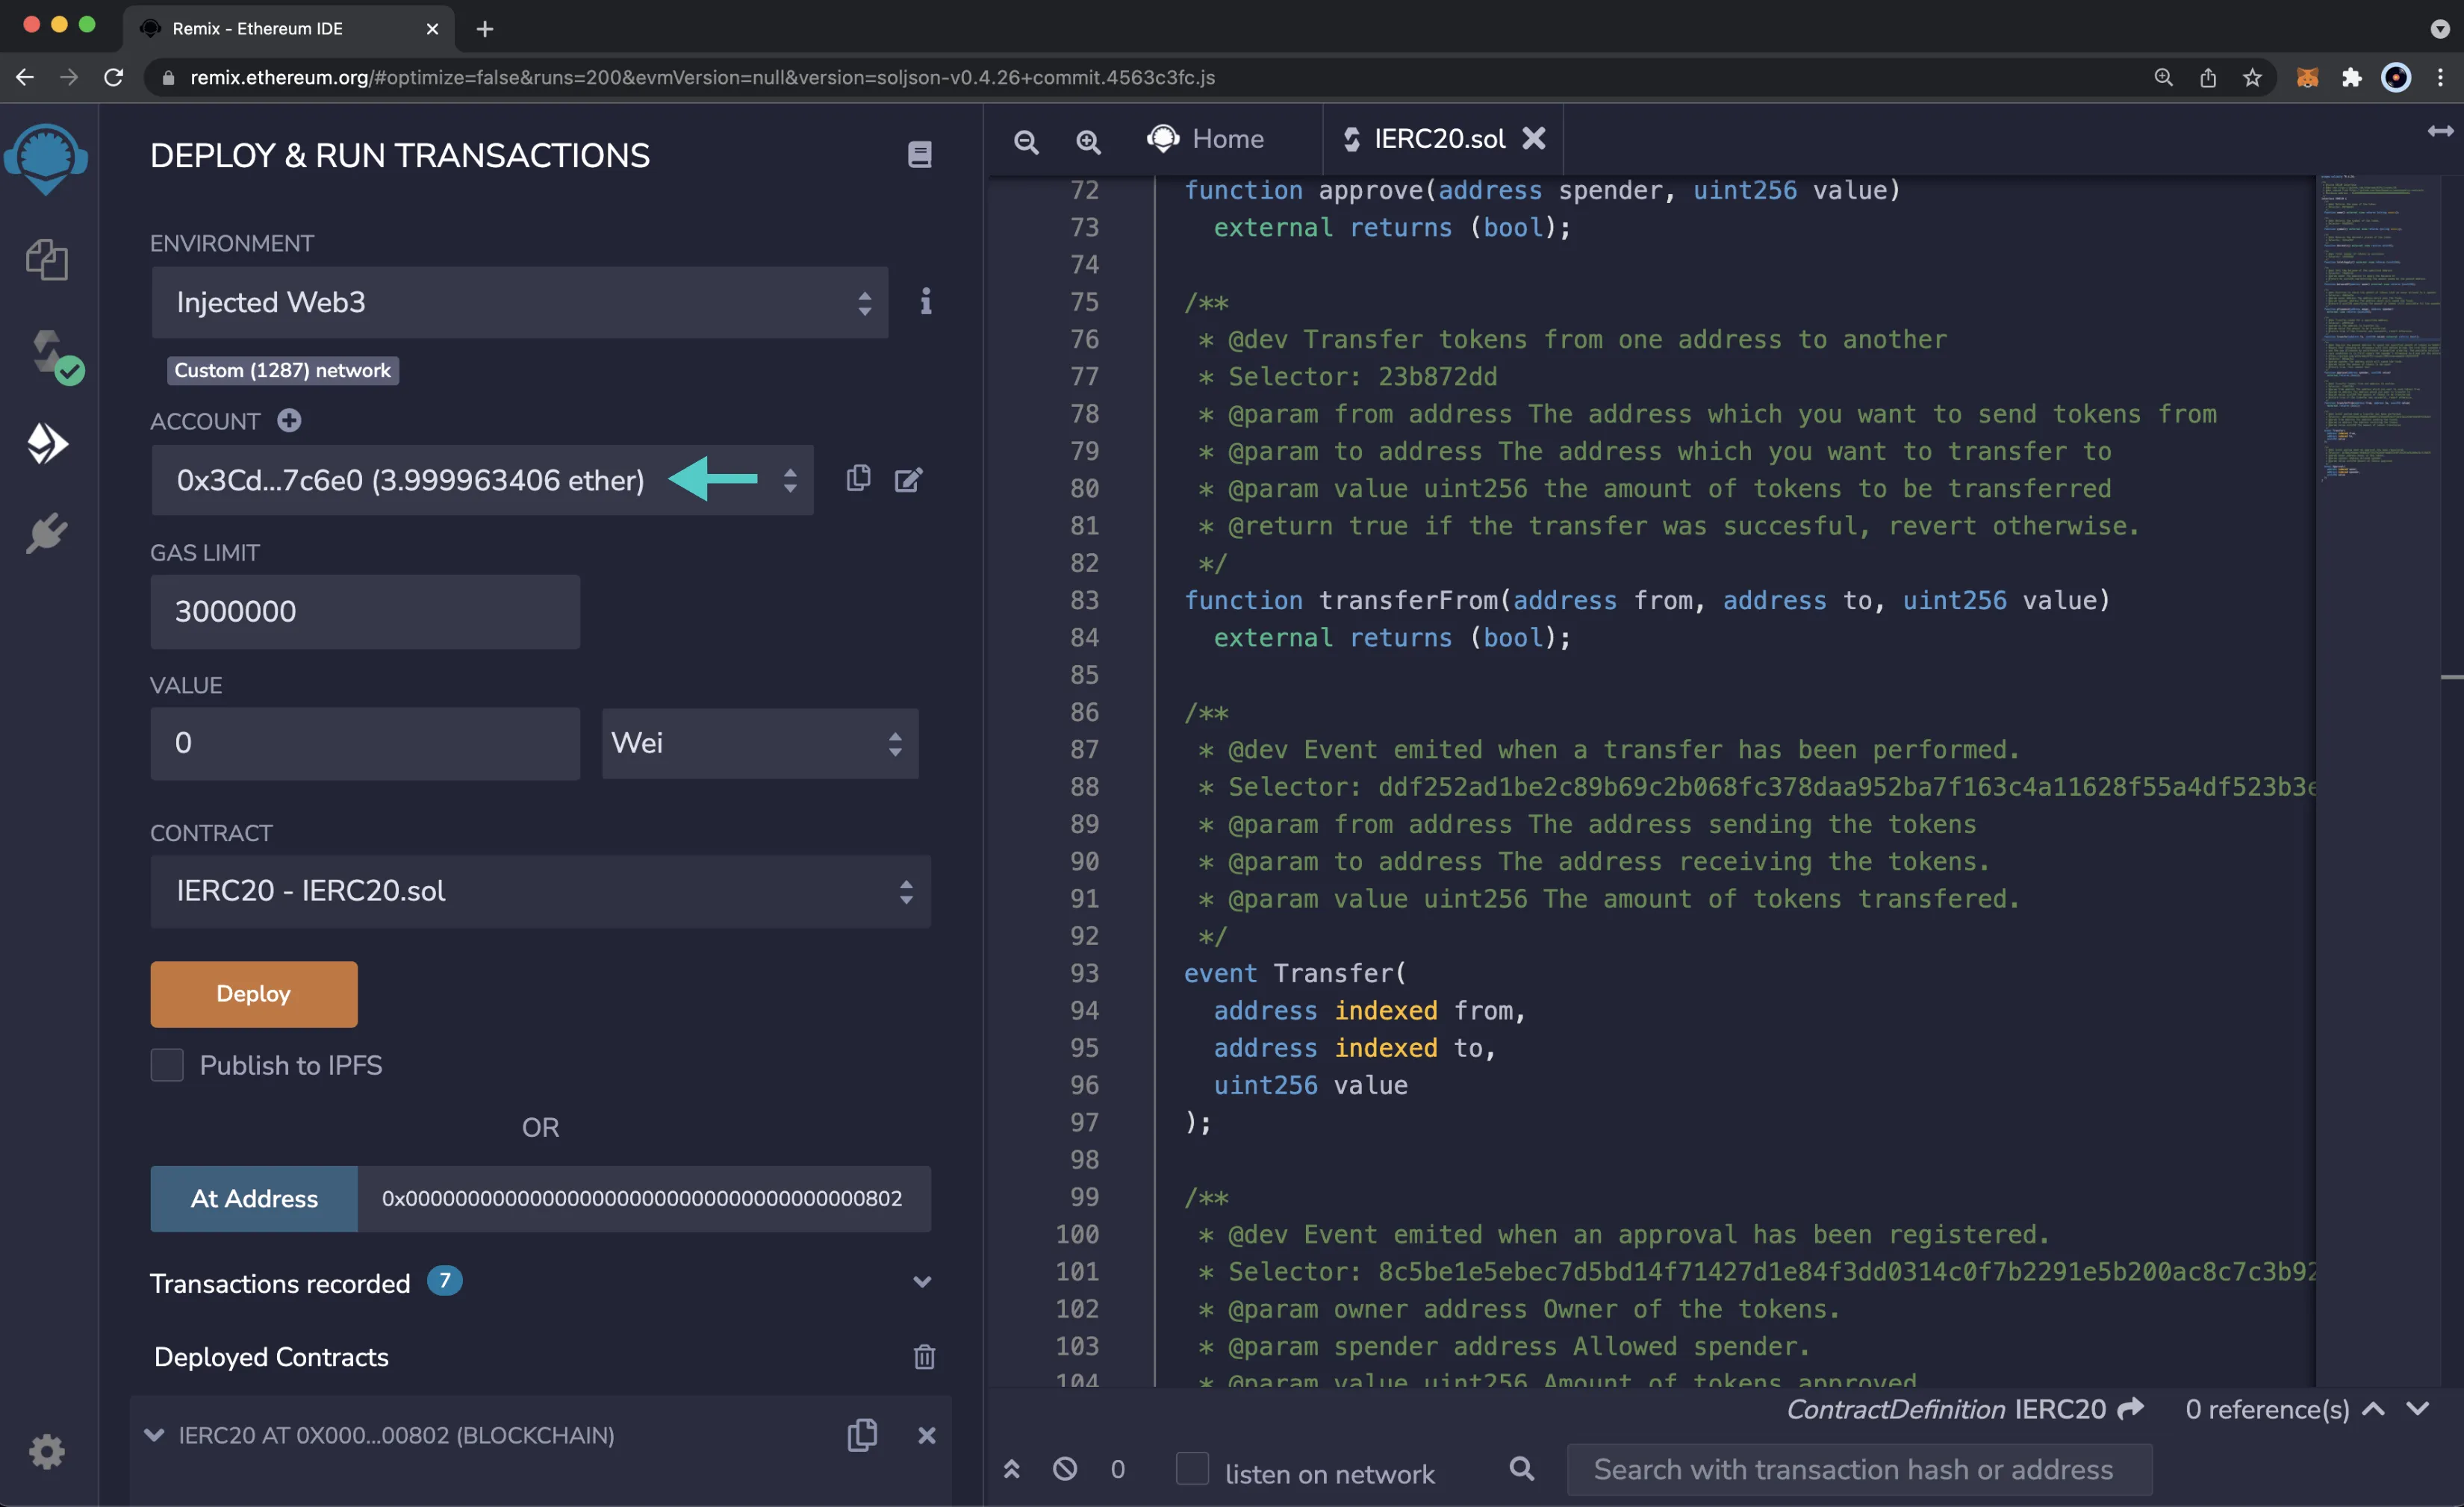
Task: Click the Transactions recorded count badge 7
Action: pos(445,1280)
